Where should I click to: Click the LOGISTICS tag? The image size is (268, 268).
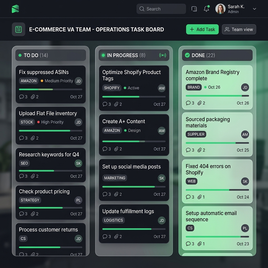pyautogui.click(x=114, y=220)
